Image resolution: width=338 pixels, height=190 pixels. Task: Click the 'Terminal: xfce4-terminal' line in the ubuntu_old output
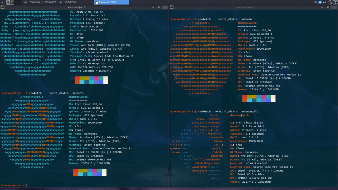[248, 163]
